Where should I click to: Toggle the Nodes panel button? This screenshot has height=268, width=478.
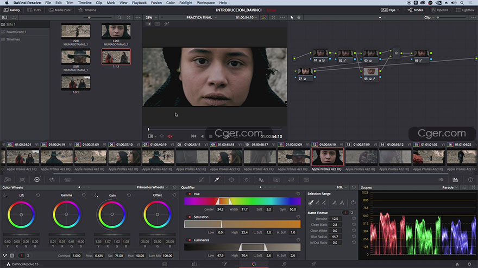pos(416,10)
